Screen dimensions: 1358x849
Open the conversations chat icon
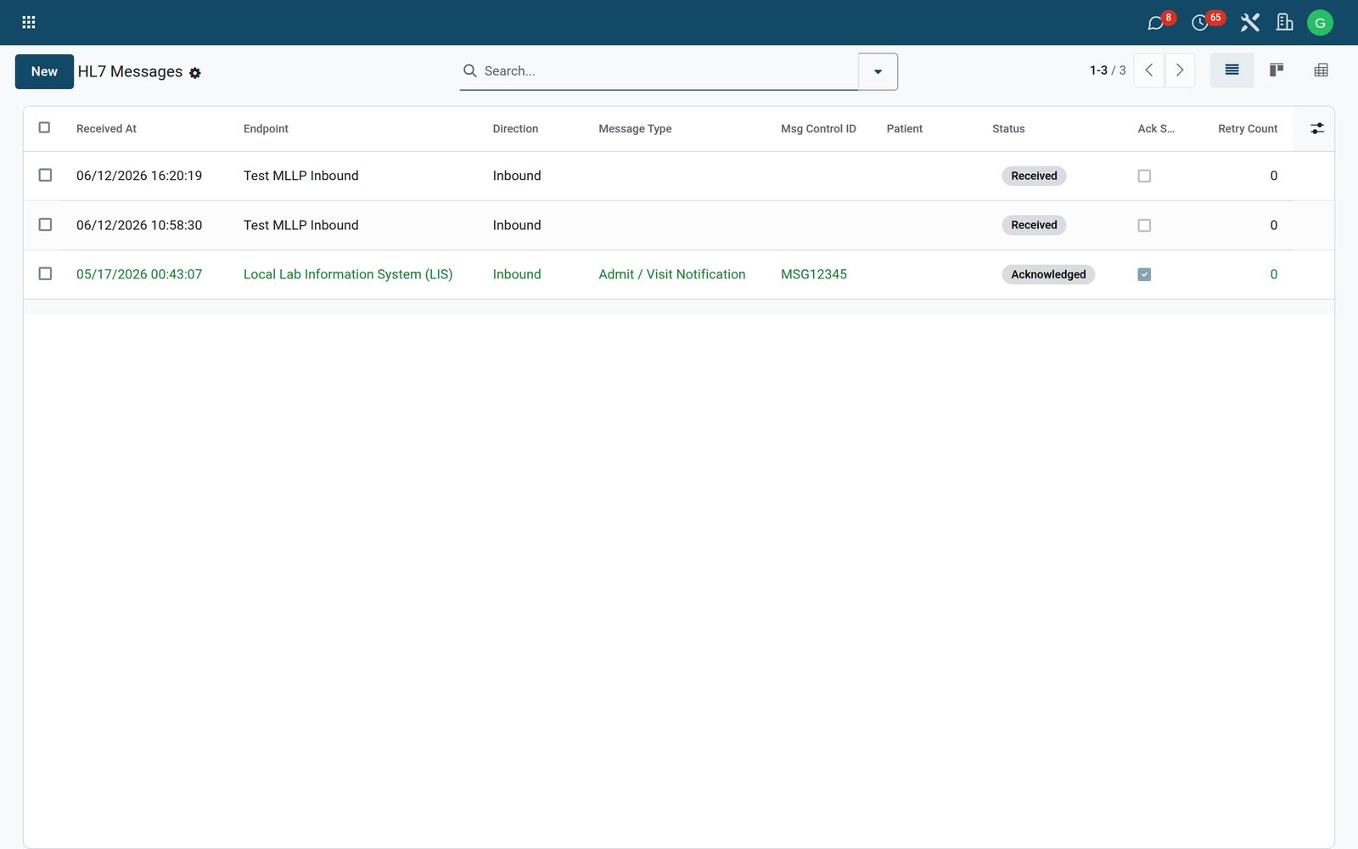pos(1155,23)
